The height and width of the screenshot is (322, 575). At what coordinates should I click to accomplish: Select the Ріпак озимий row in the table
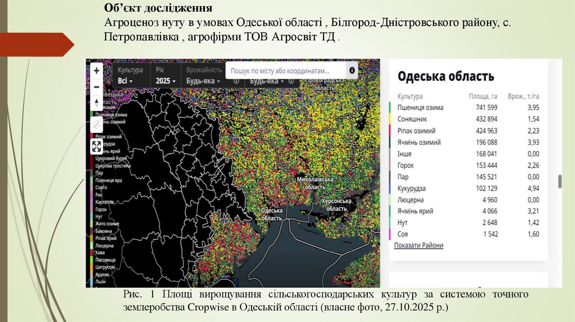click(x=468, y=131)
